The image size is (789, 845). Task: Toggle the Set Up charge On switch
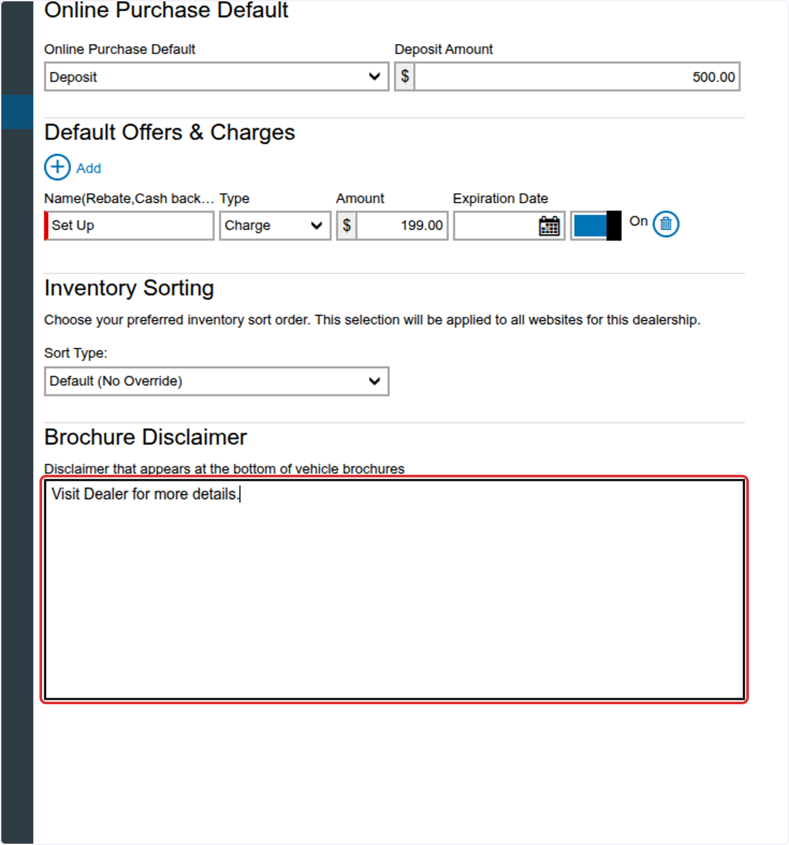coord(596,226)
